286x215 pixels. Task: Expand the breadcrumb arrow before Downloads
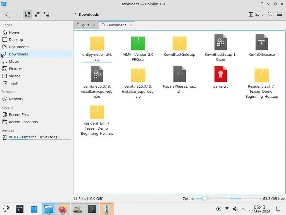pyautogui.click(x=75, y=14)
